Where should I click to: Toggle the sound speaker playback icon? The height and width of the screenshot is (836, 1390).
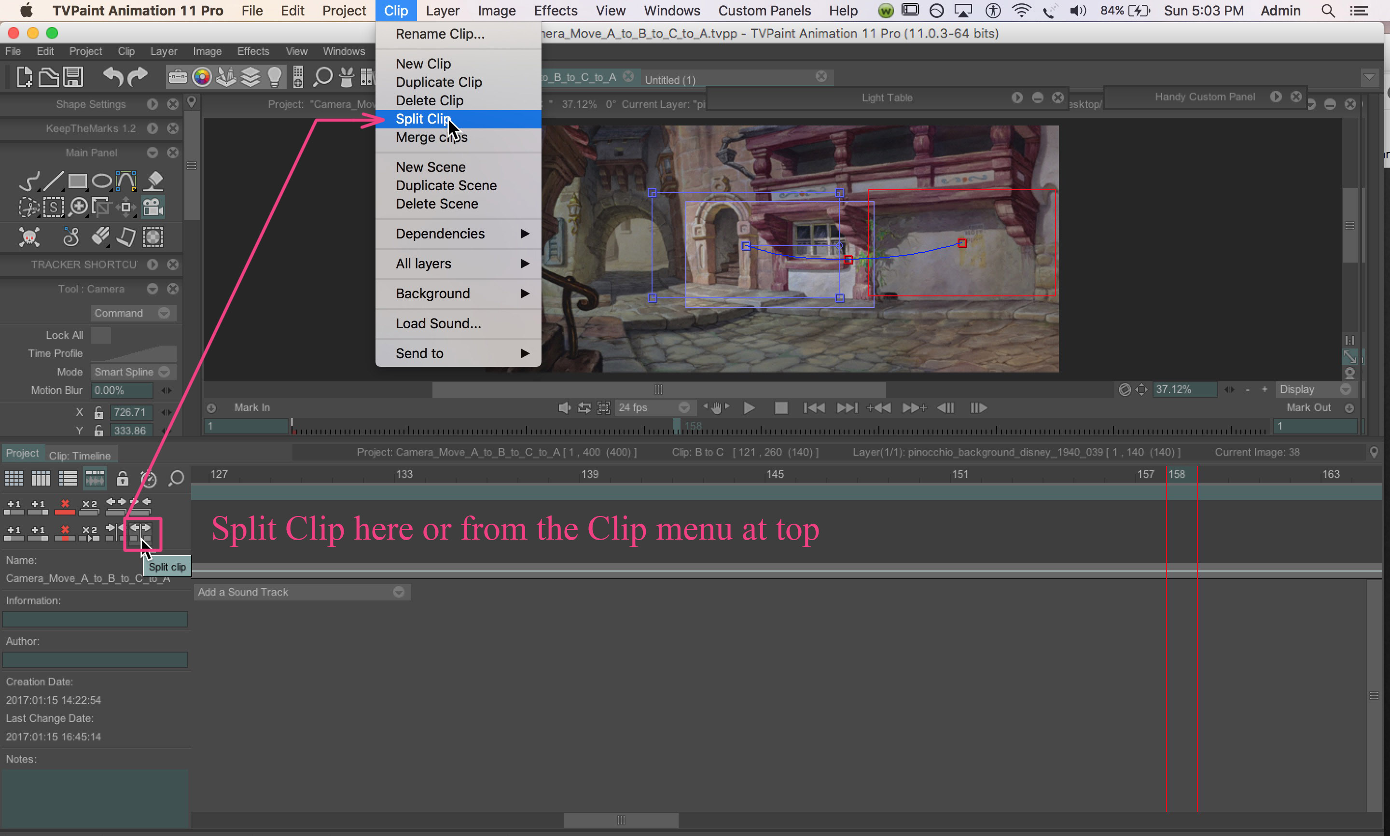tap(564, 407)
